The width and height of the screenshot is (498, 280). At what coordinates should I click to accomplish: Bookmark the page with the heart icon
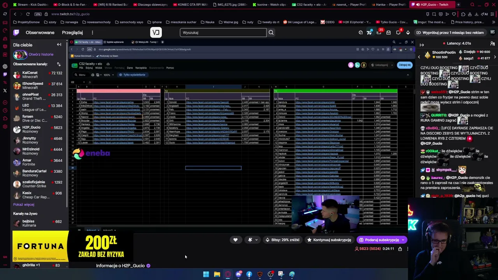point(454,14)
